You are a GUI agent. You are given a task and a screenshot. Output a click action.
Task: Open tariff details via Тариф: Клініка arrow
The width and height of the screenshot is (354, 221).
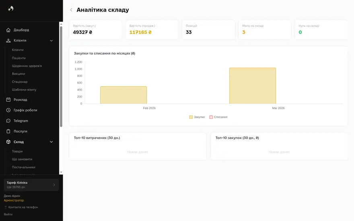click(x=54, y=185)
